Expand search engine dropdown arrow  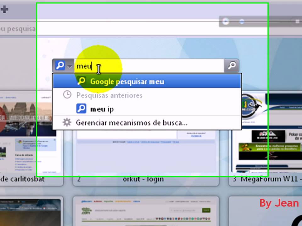coord(70,67)
